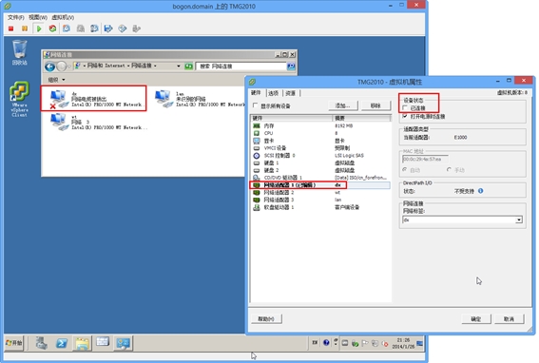Select Network adapter 2 row labeled wt

point(320,193)
